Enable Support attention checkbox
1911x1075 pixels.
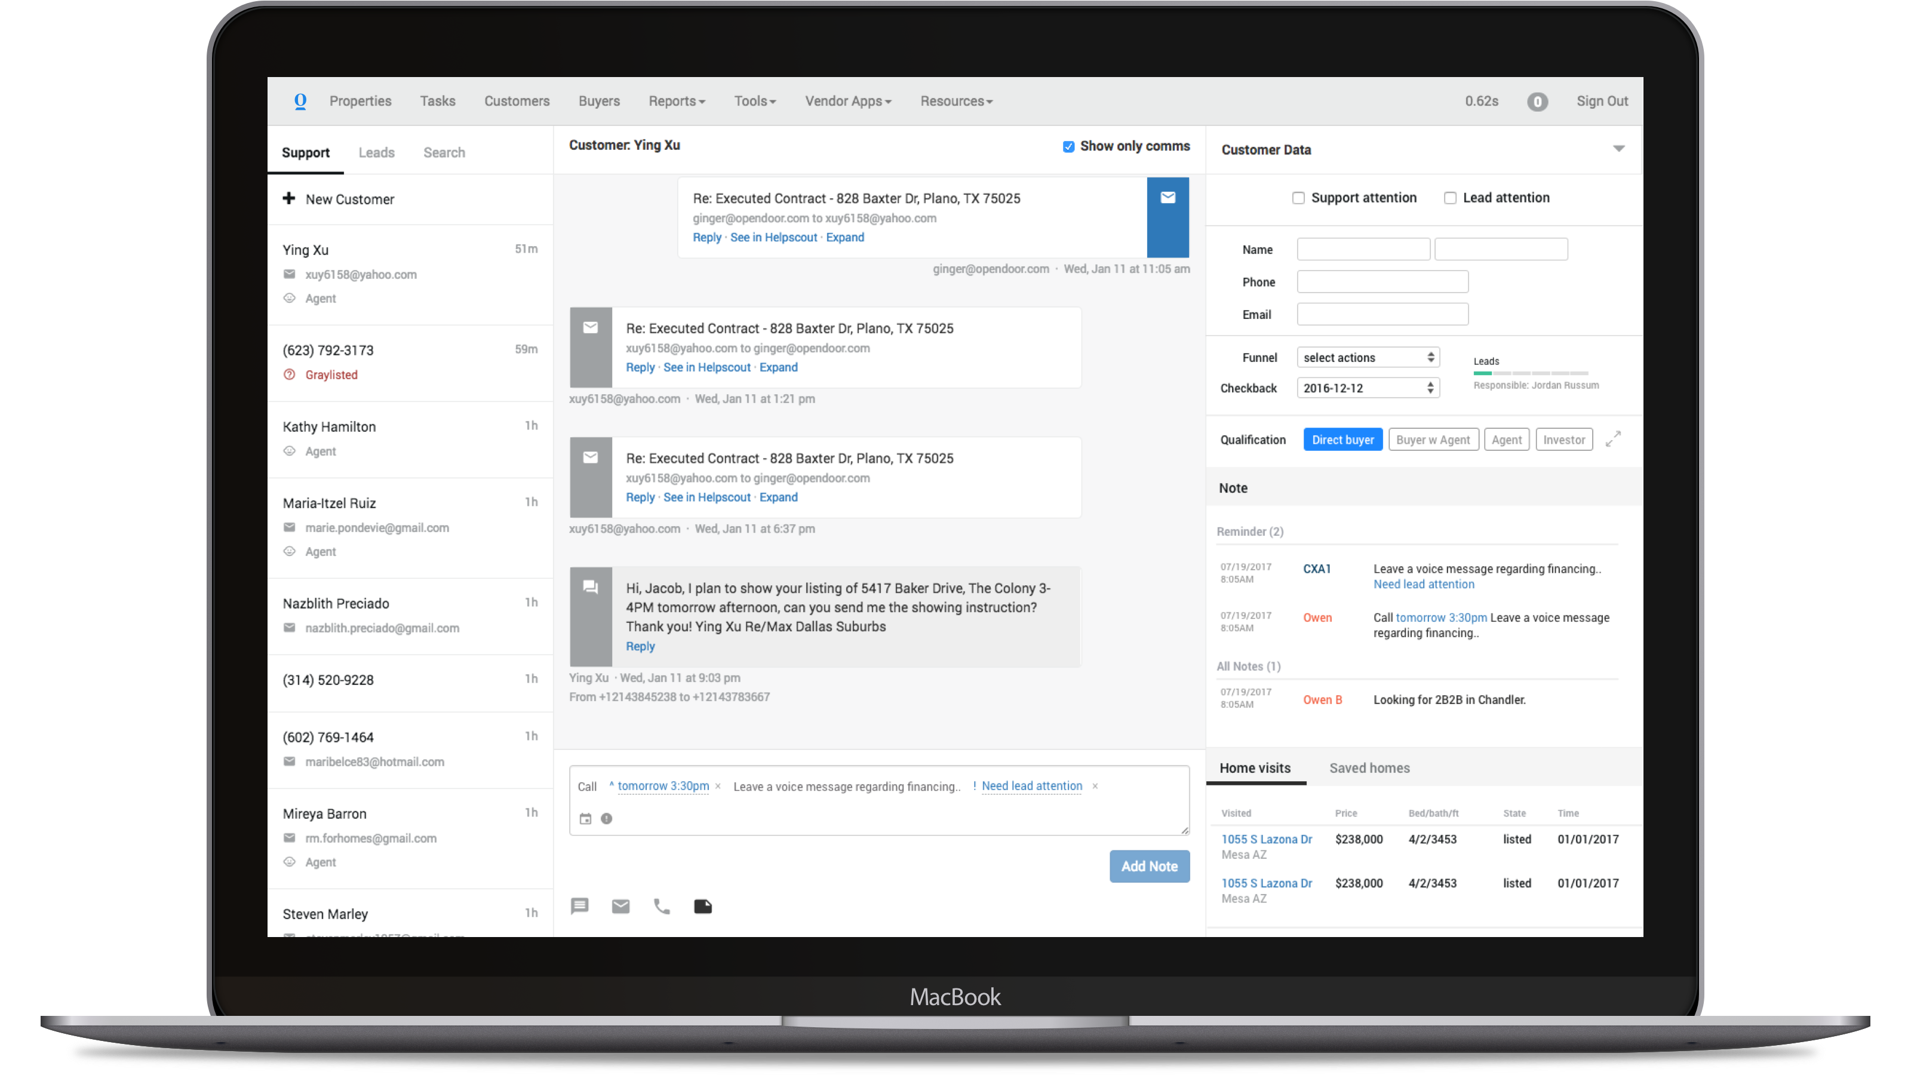pyautogui.click(x=1298, y=198)
